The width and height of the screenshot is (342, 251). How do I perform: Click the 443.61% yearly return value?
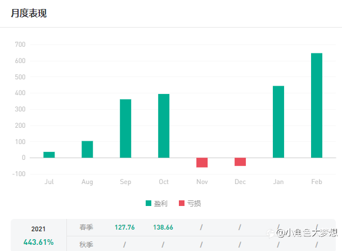pos(39,242)
